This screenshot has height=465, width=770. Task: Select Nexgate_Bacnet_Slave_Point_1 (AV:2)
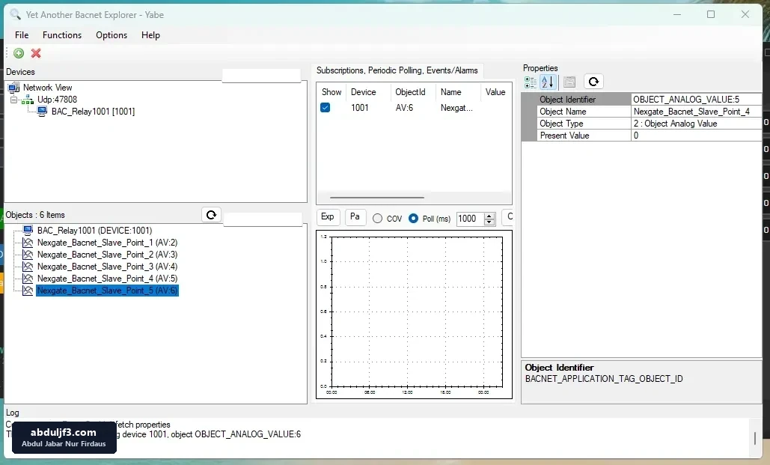pos(107,243)
